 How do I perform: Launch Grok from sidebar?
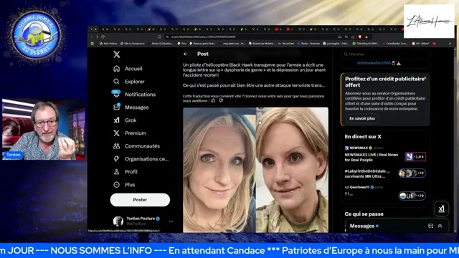tap(125, 120)
